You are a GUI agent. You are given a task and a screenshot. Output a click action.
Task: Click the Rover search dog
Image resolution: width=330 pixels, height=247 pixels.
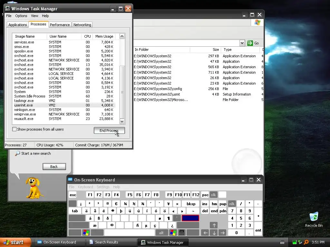click(x=34, y=188)
